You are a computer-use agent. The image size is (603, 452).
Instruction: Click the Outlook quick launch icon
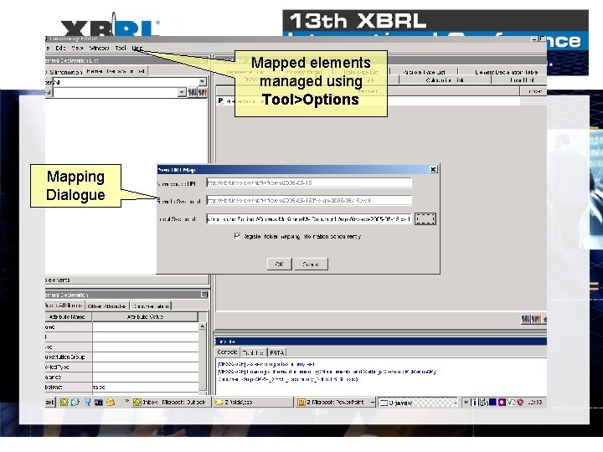coord(64,402)
